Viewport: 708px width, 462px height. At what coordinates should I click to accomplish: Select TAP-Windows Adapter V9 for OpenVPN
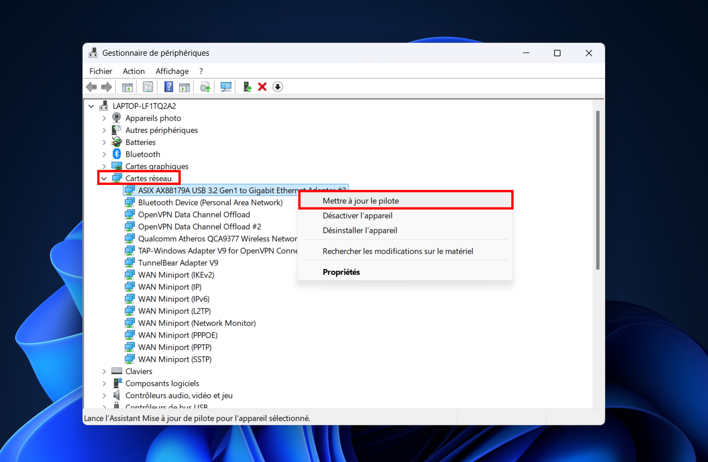(x=218, y=250)
